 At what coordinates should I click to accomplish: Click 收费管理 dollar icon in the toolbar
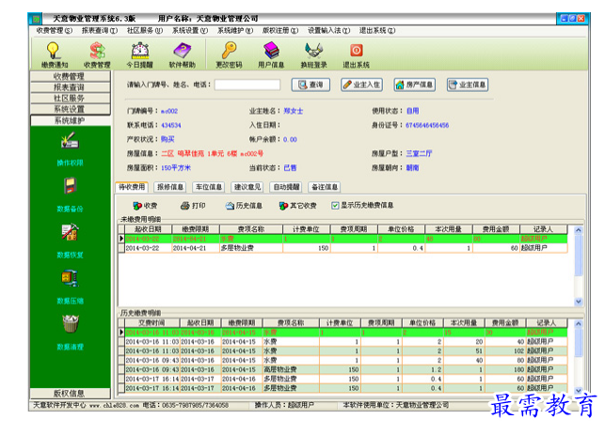click(97, 55)
